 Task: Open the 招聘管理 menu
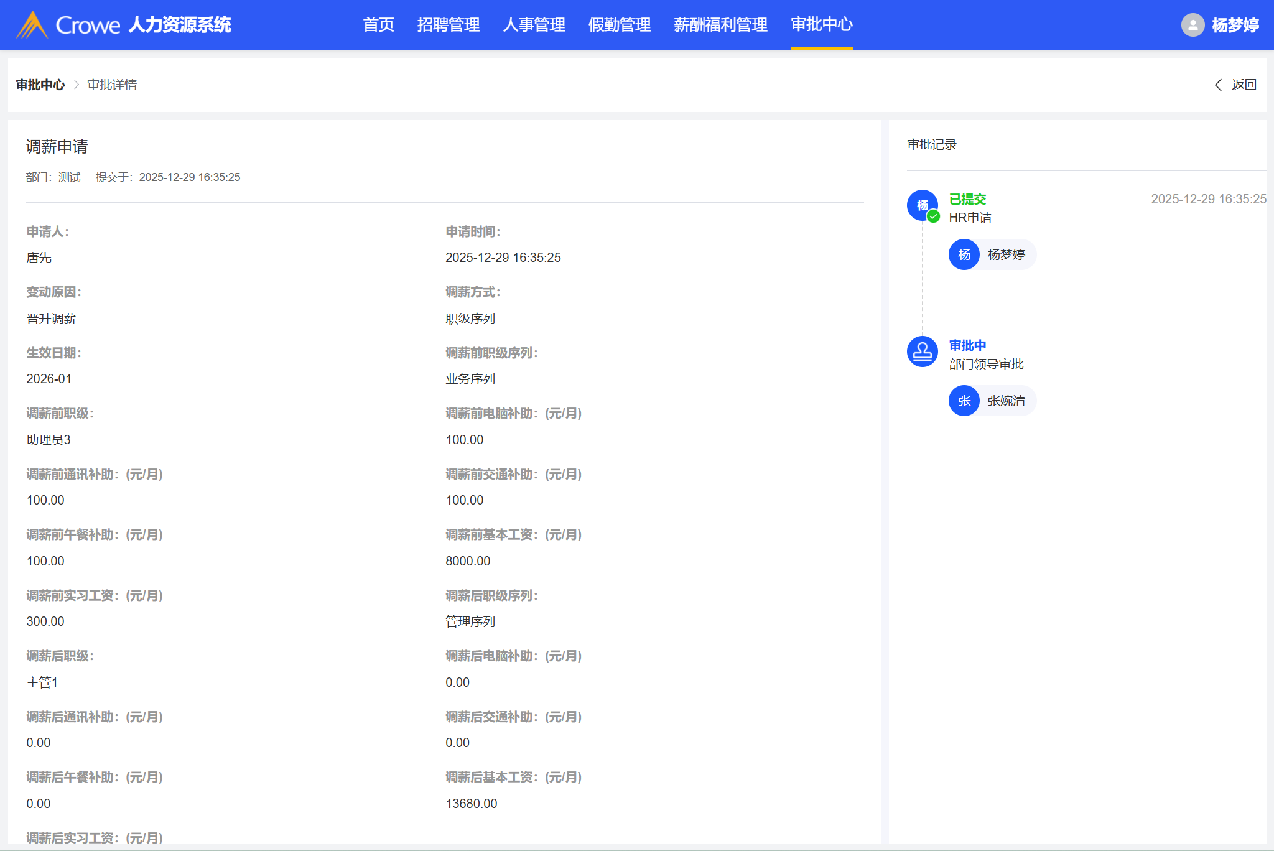tap(448, 25)
